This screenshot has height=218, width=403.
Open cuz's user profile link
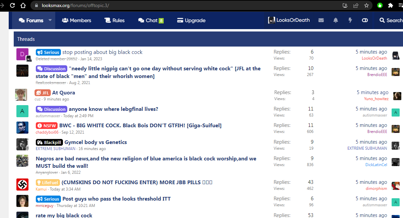[37, 99]
